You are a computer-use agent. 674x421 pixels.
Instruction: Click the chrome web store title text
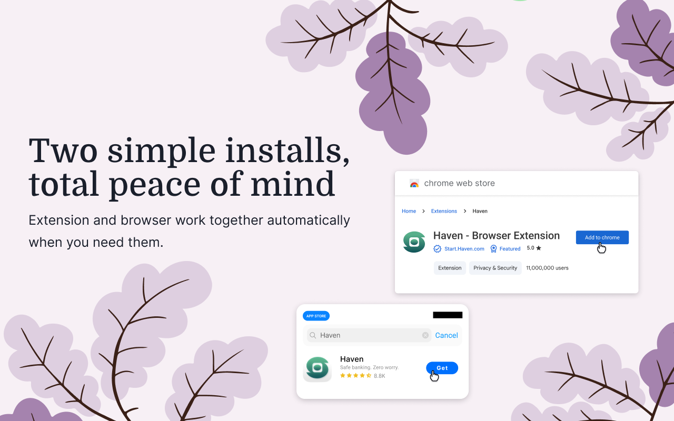pyautogui.click(x=459, y=183)
